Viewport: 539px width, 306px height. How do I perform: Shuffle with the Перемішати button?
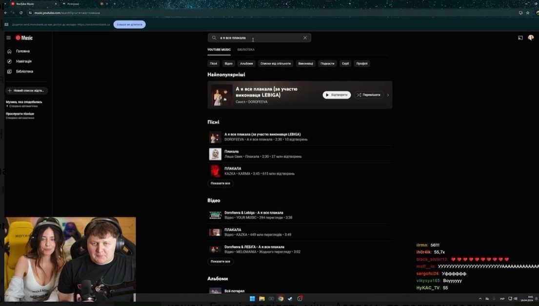coord(368,95)
